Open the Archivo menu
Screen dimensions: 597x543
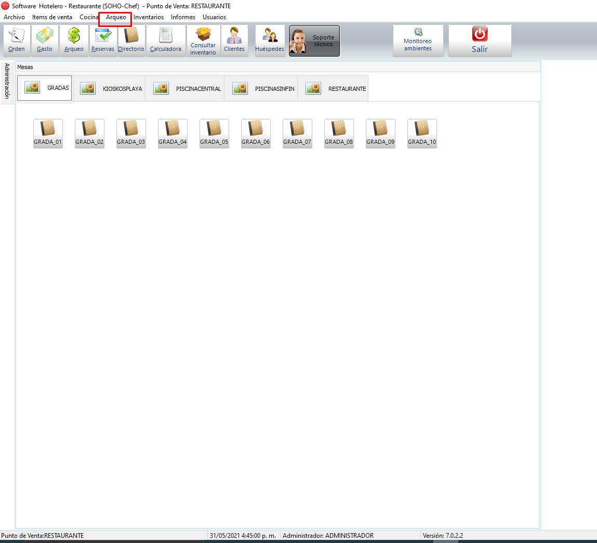14,17
